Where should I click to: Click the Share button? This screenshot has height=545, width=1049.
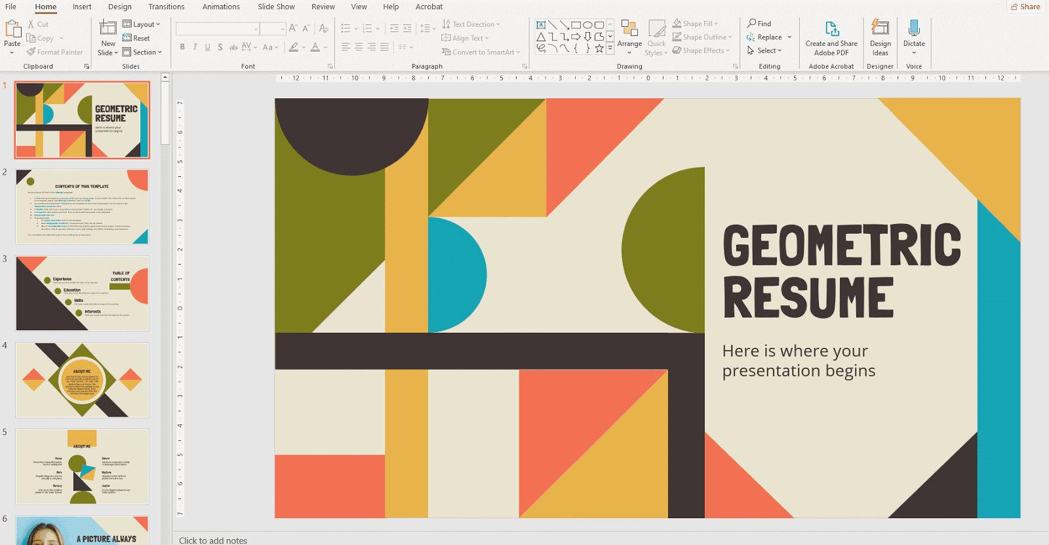click(1026, 7)
